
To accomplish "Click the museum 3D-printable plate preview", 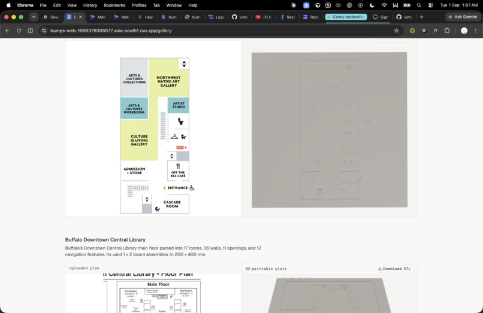I will (329, 130).
